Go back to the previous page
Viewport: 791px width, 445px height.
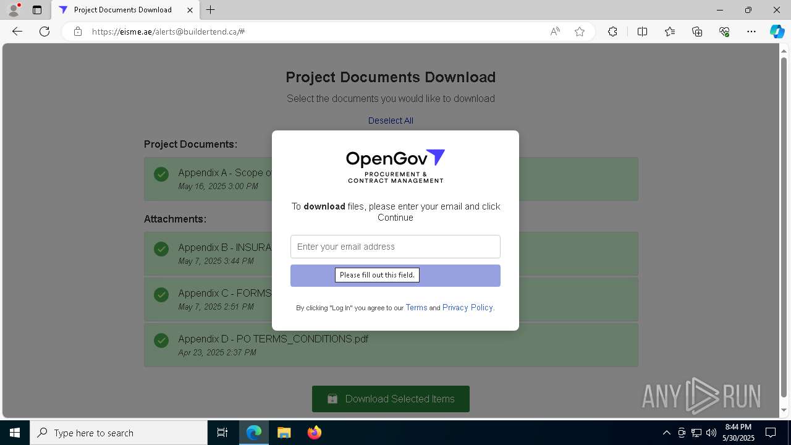(17, 32)
